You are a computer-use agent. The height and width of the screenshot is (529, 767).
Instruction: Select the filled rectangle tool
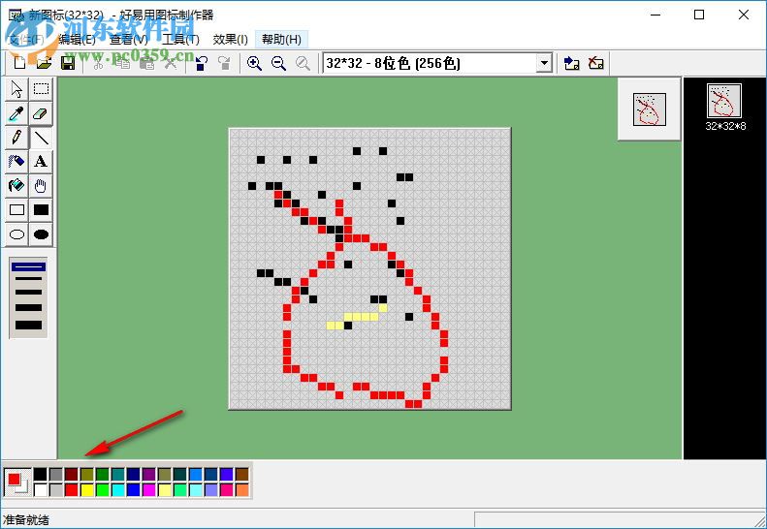click(x=41, y=209)
